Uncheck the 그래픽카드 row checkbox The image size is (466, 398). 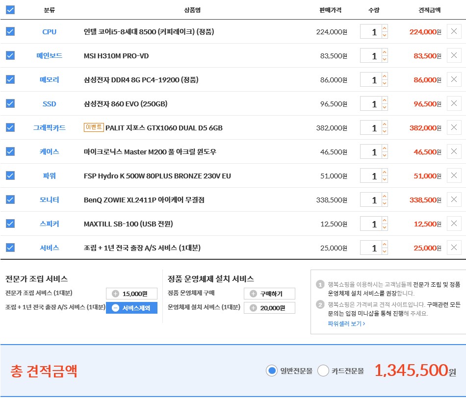point(10,127)
